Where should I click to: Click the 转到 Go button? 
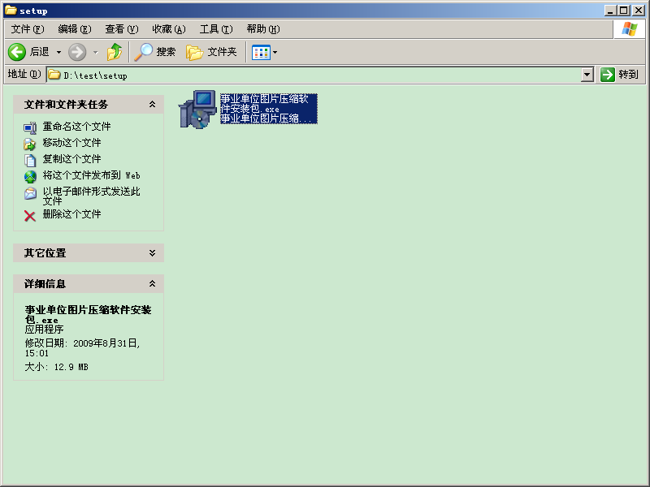(x=619, y=75)
